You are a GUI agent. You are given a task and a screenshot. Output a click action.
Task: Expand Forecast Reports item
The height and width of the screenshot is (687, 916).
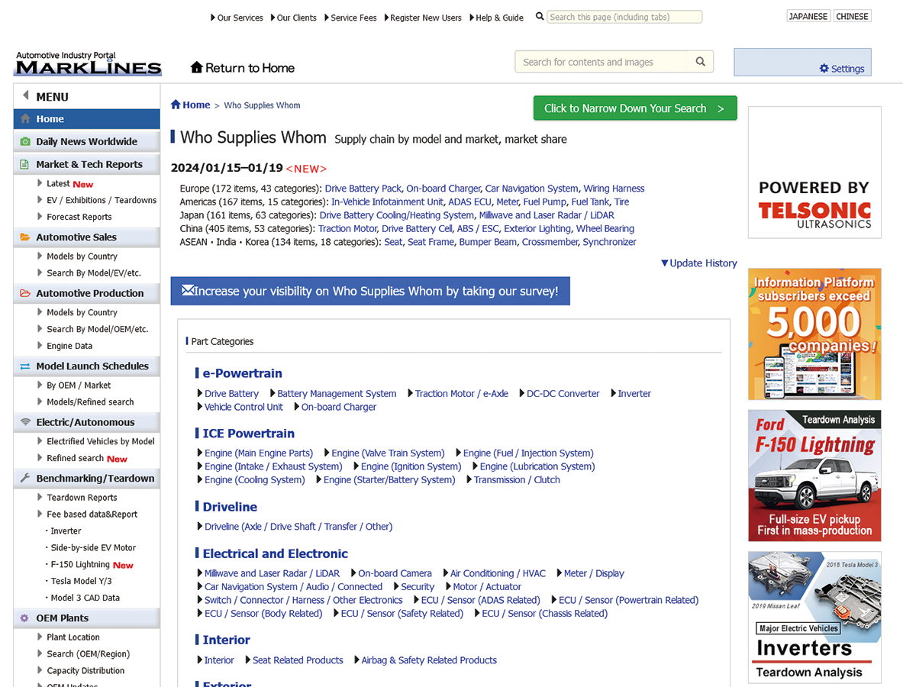point(74,217)
